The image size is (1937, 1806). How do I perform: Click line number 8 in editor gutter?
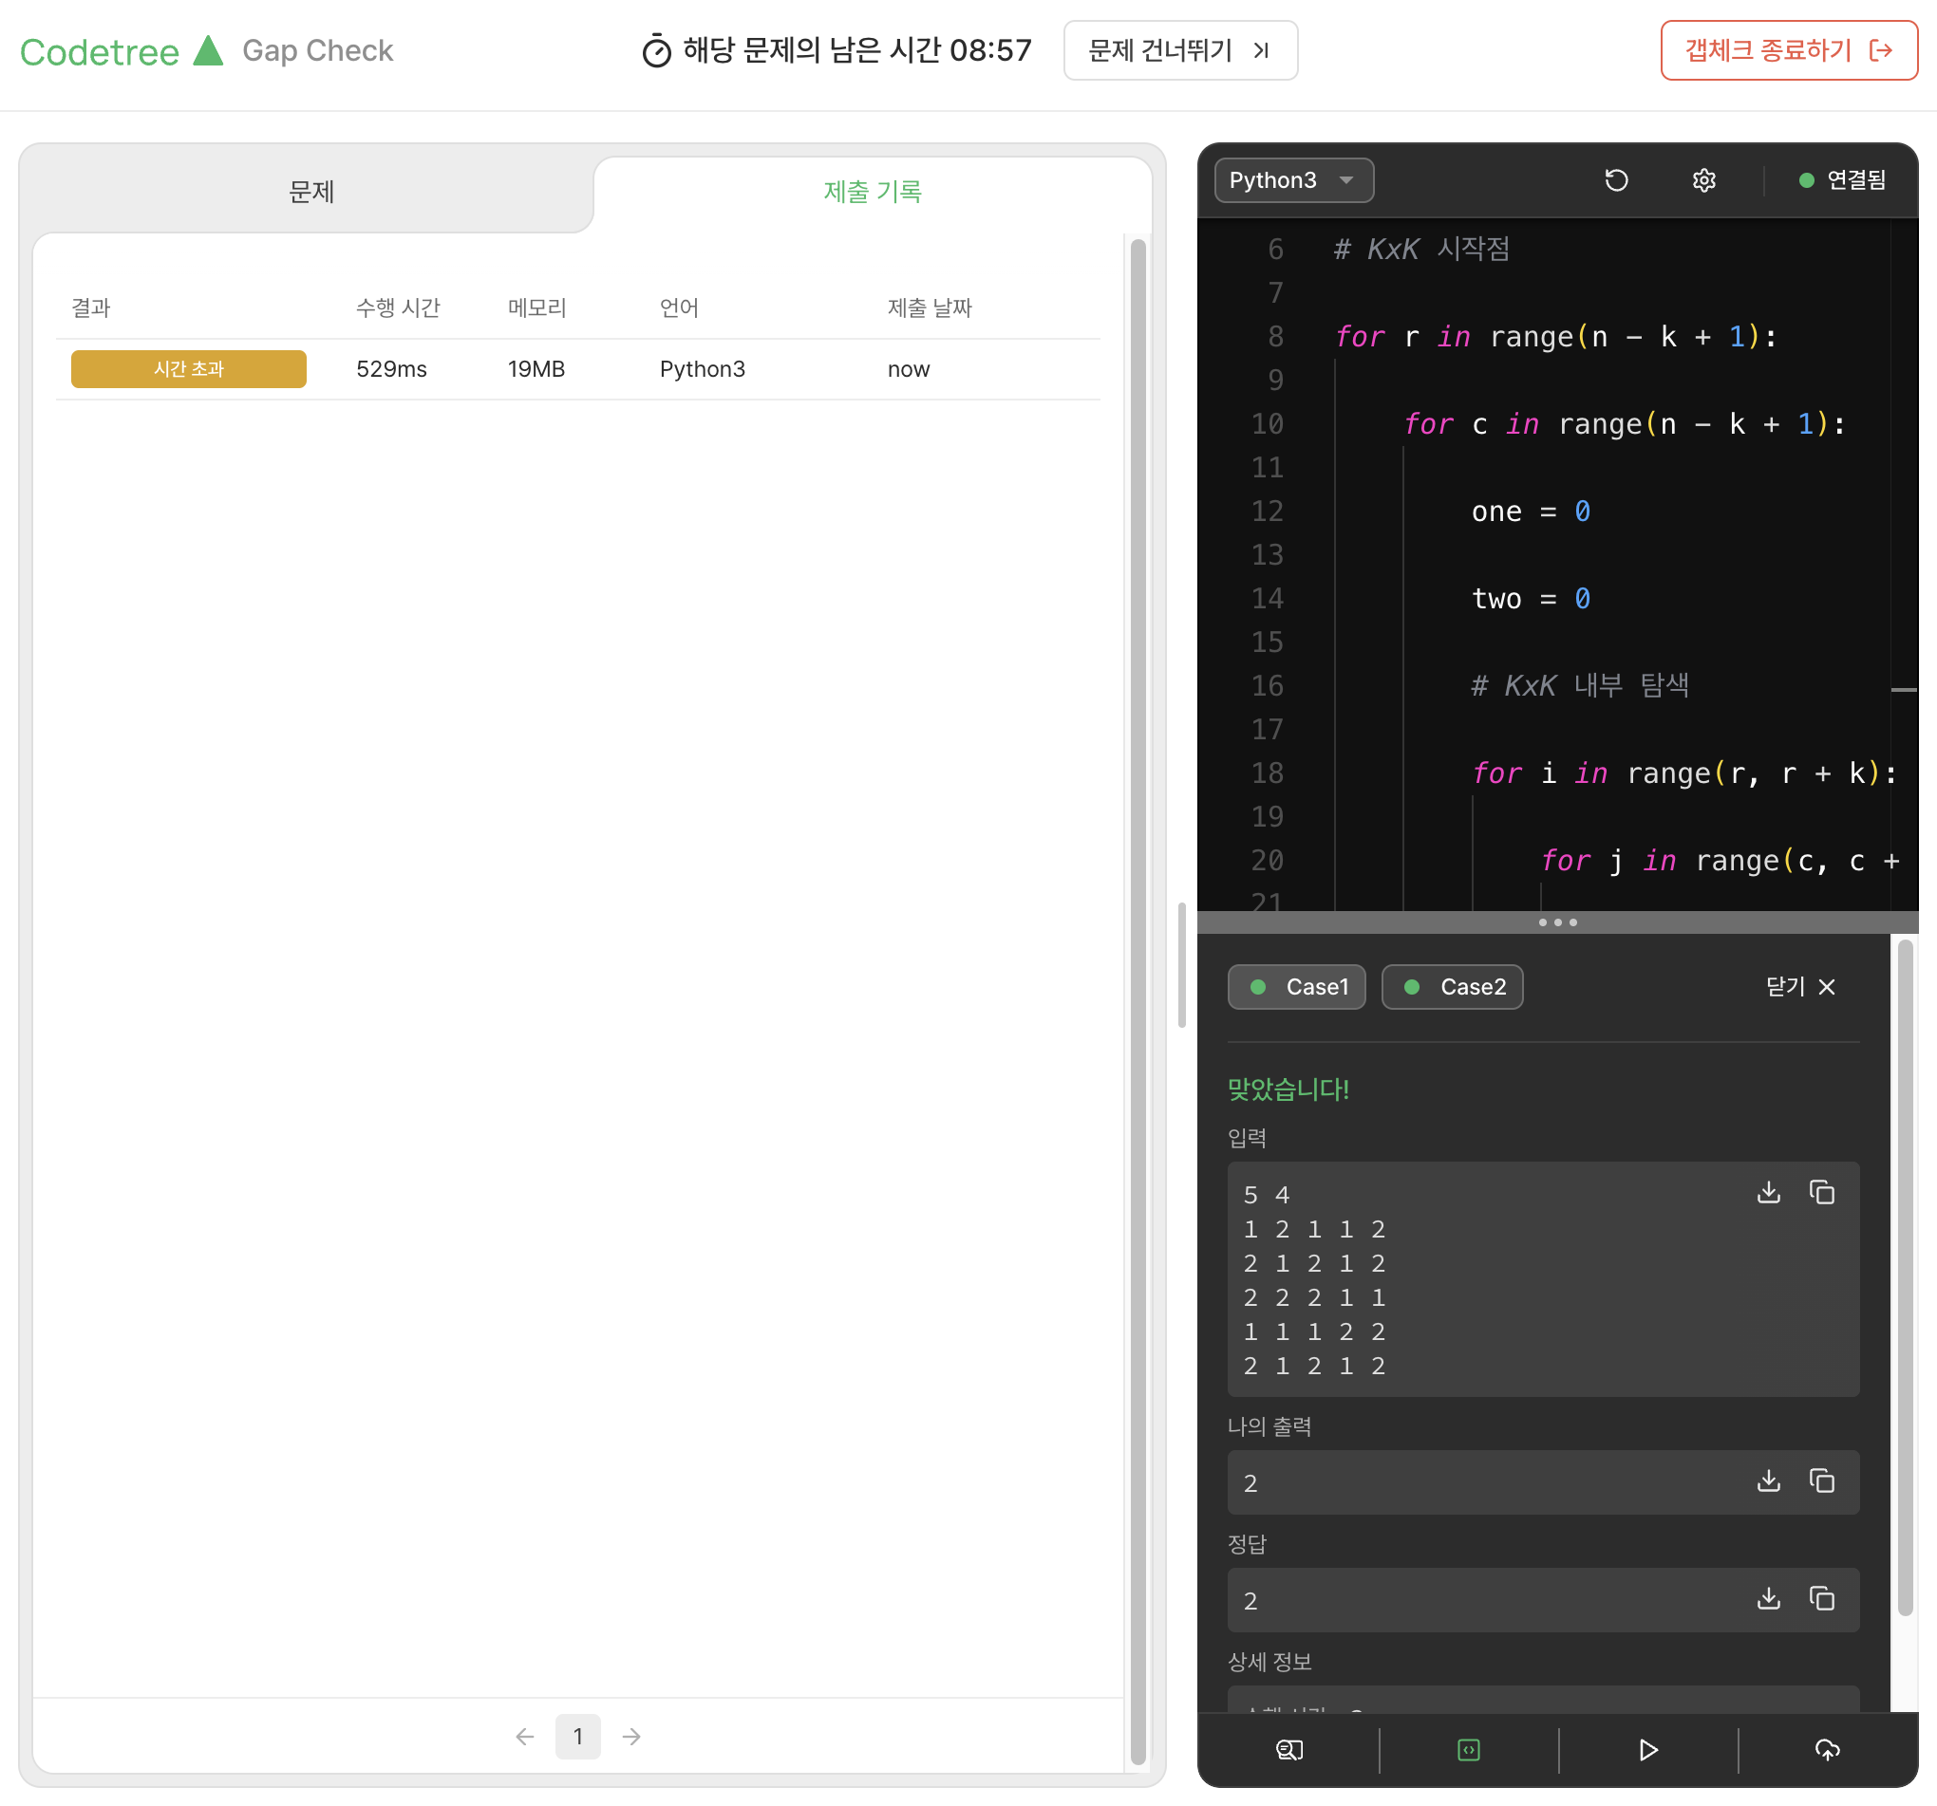[x=1275, y=337]
